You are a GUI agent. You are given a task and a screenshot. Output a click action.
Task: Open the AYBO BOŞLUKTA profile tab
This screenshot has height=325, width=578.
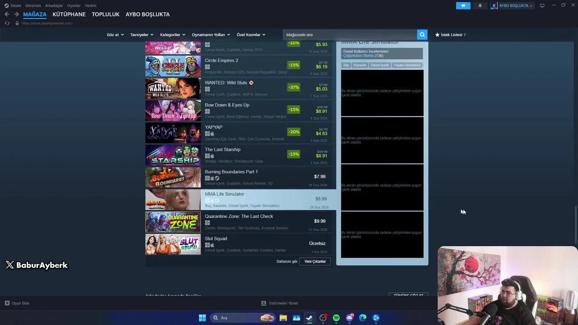click(x=148, y=14)
